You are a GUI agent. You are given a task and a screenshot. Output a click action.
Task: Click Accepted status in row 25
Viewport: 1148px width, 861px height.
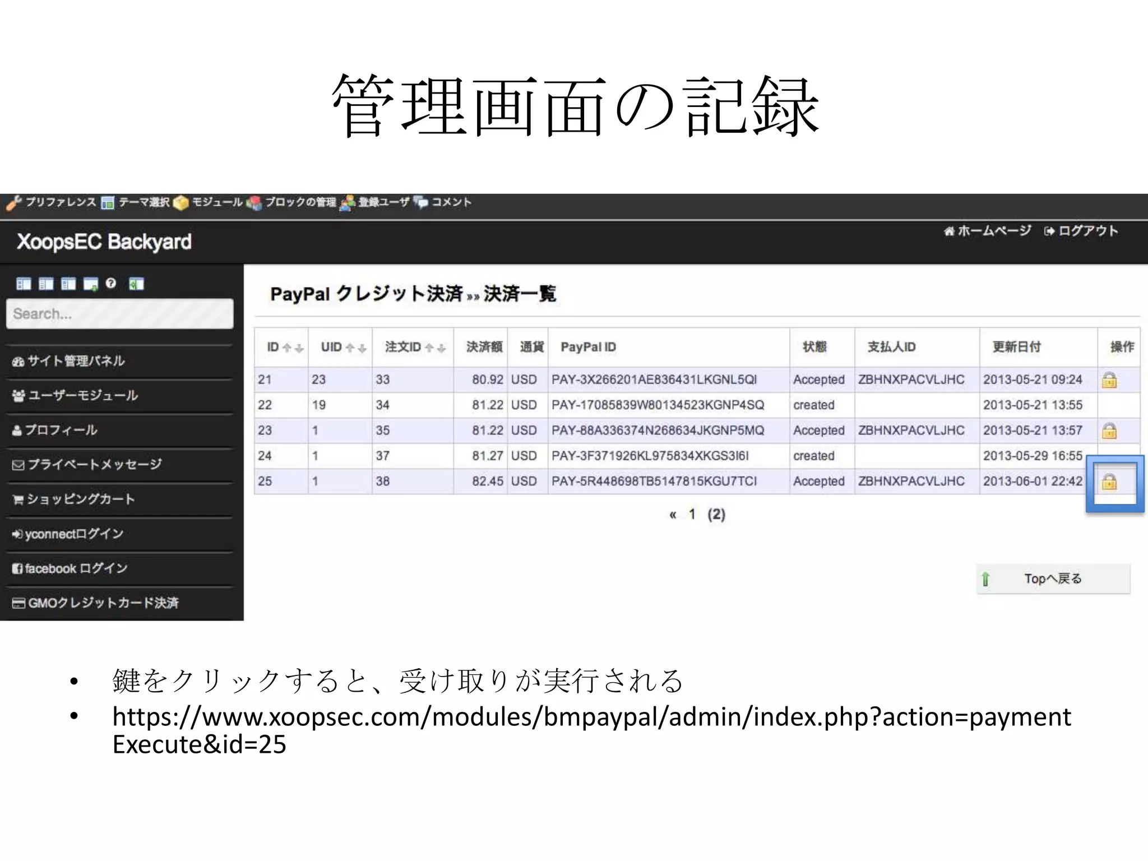pos(819,482)
